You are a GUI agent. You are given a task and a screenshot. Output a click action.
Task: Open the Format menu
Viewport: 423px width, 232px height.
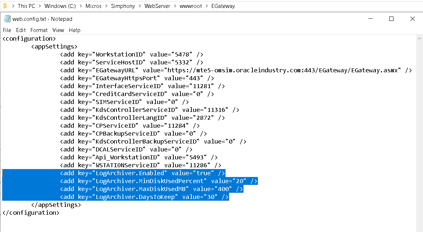[39, 30]
